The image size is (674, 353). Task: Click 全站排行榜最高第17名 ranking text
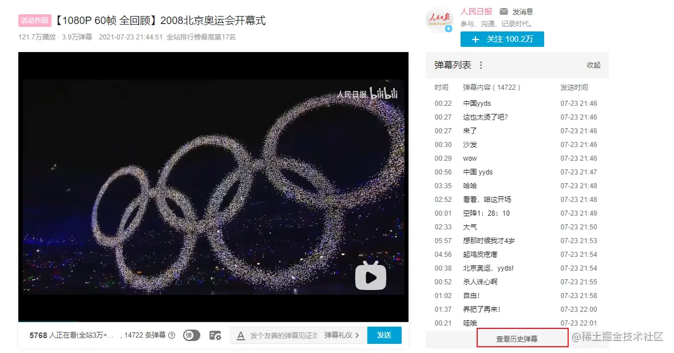coord(201,37)
